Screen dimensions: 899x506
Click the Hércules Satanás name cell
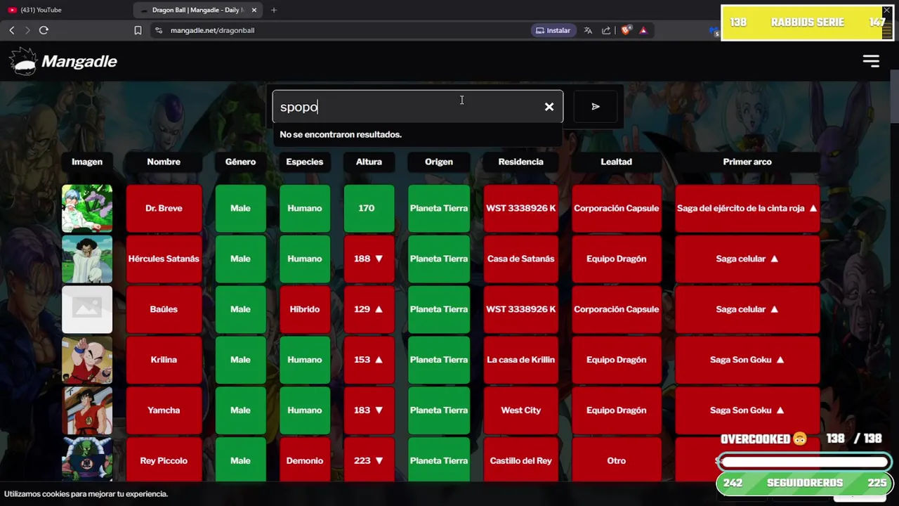pos(164,259)
